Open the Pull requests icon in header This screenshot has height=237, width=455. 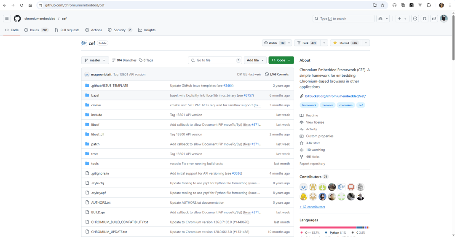click(424, 19)
